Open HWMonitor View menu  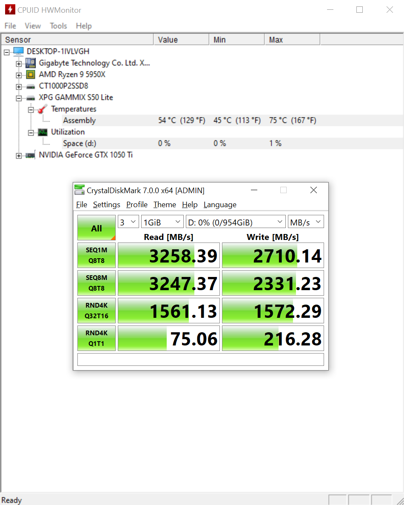(x=33, y=26)
